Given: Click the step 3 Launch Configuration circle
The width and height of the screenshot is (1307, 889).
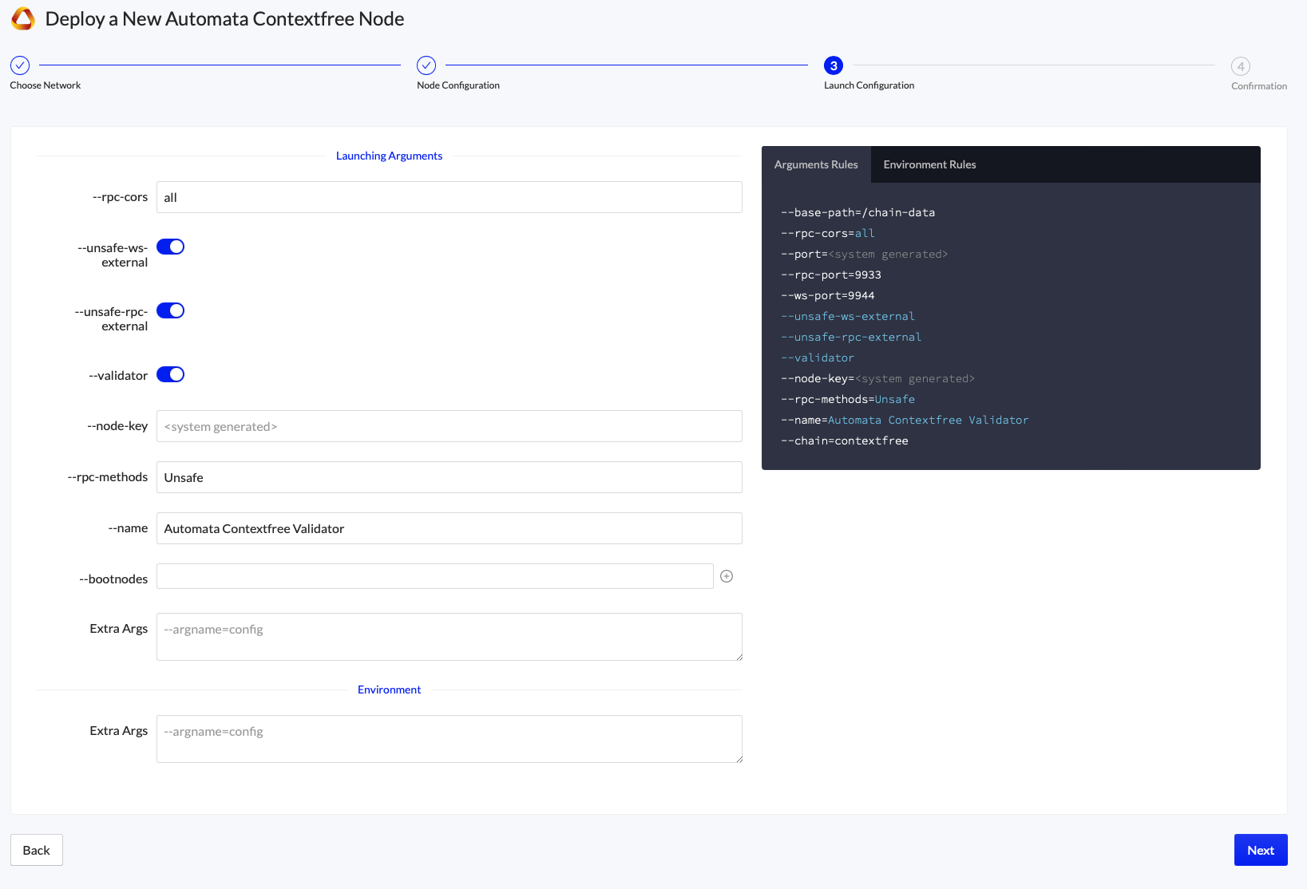Looking at the screenshot, I should [x=834, y=65].
